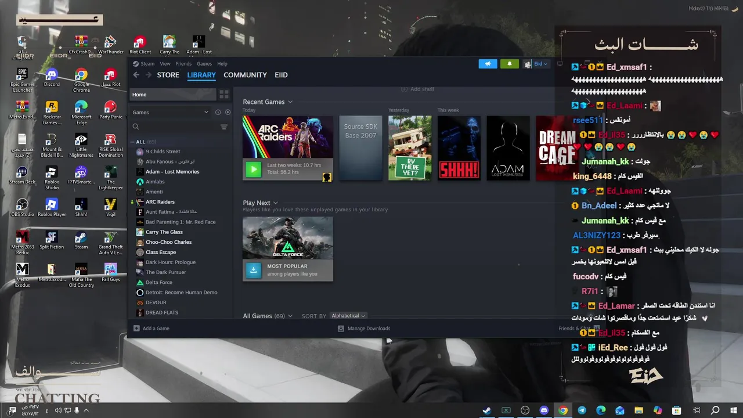Open the Help menu

222,64
